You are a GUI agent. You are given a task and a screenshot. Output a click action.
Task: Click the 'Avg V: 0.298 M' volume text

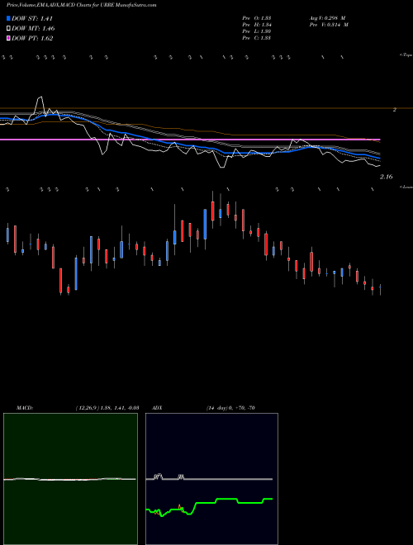click(327, 18)
